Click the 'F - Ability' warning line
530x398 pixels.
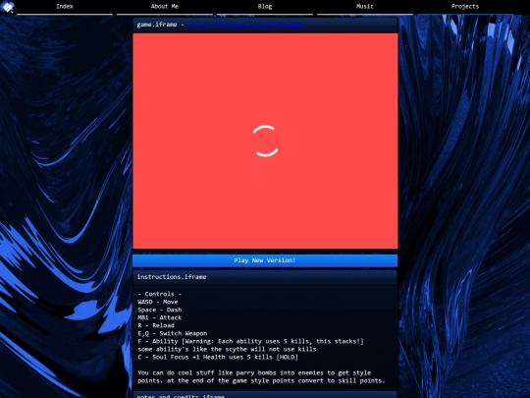pyautogui.click(x=251, y=341)
